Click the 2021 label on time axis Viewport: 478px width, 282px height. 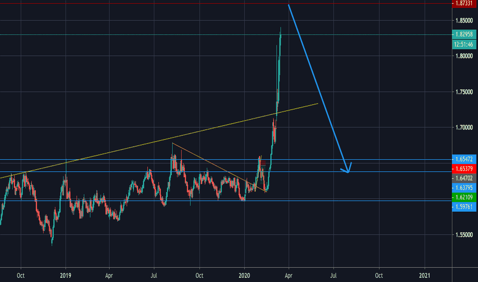click(x=425, y=276)
